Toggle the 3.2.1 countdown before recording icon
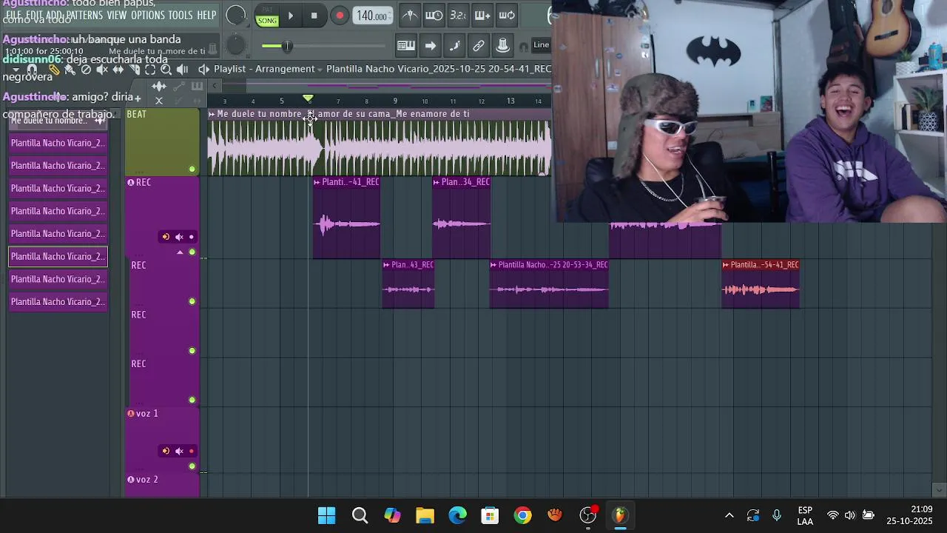This screenshot has width=947, height=533. (458, 16)
